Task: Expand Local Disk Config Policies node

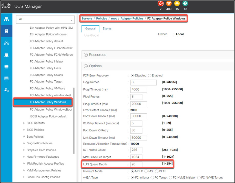Action: pyautogui.click(x=24, y=177)
